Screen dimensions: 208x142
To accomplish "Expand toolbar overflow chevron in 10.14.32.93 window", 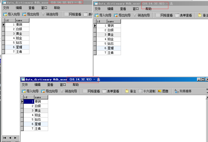I will 207,89.
